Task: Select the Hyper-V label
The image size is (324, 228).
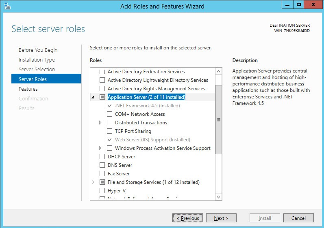Action: point(117,191)
